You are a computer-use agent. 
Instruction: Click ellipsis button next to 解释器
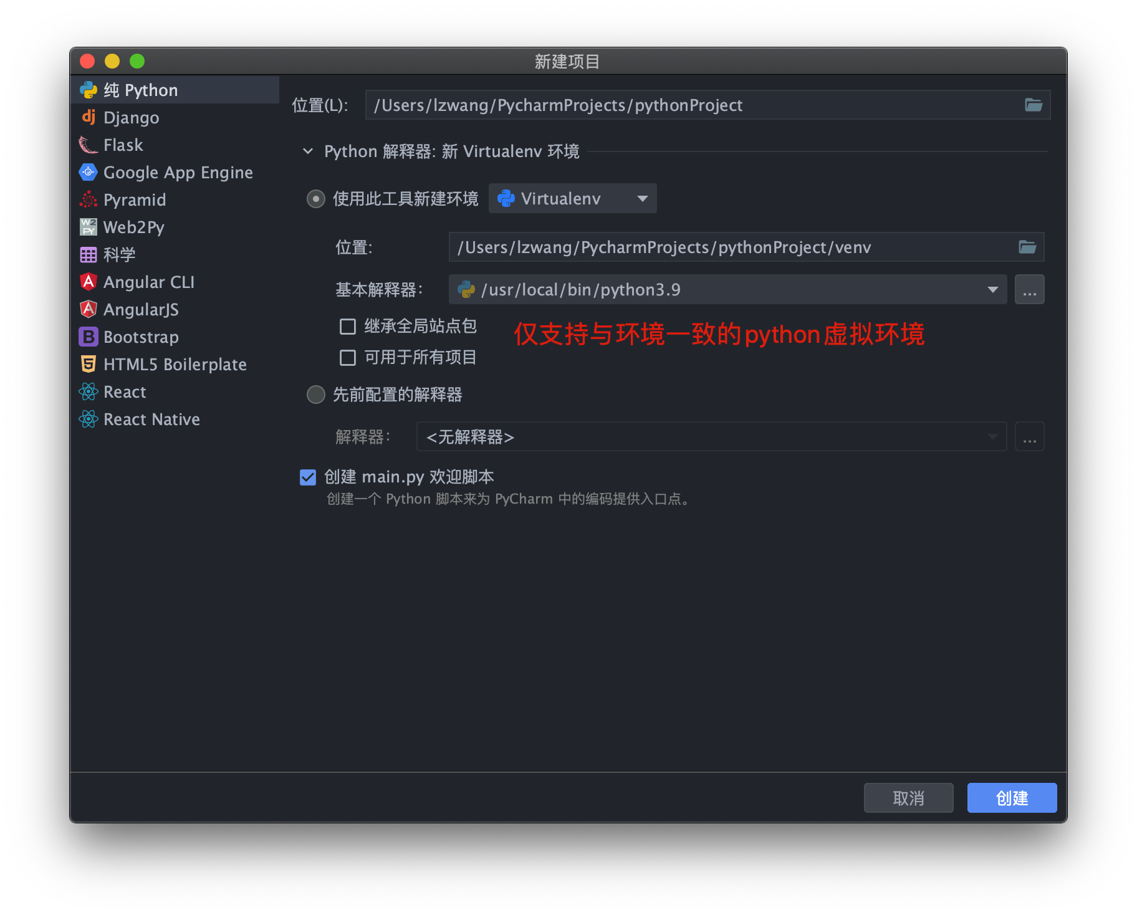(1029, 437)
